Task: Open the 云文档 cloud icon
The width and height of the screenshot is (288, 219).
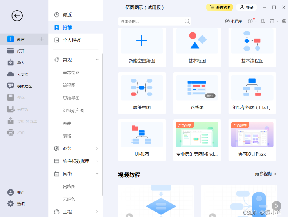Action: point(11,74)
